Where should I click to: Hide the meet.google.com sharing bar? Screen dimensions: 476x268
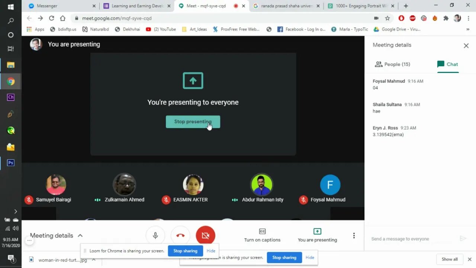(310, 258)
